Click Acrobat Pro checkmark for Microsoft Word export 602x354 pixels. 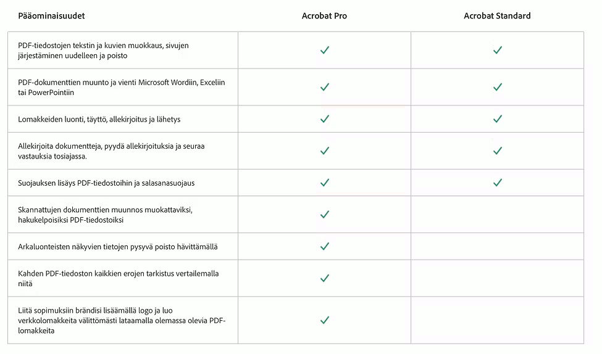(x=324, y=87)
